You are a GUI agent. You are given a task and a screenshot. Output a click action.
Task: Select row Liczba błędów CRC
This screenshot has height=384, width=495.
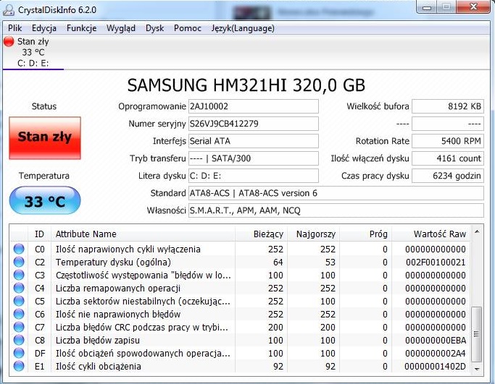click(240, 327)
